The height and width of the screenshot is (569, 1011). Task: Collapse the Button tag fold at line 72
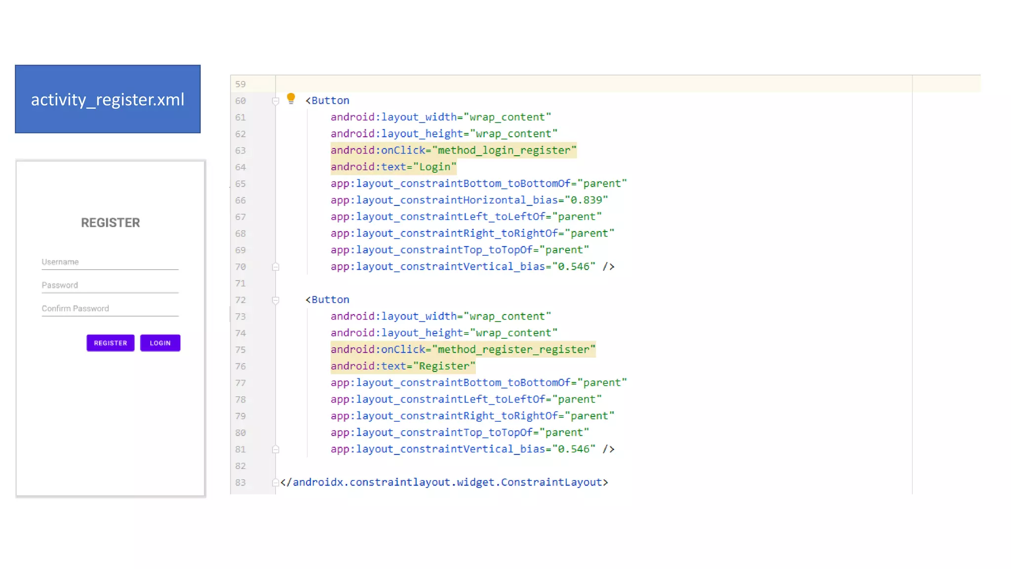(x=276, y=300)
